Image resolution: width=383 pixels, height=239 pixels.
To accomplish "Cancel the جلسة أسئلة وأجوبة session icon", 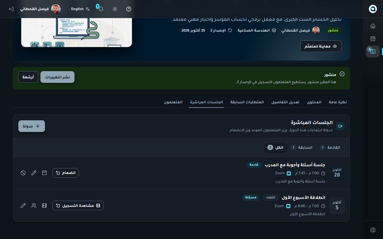I will point(23,173).
